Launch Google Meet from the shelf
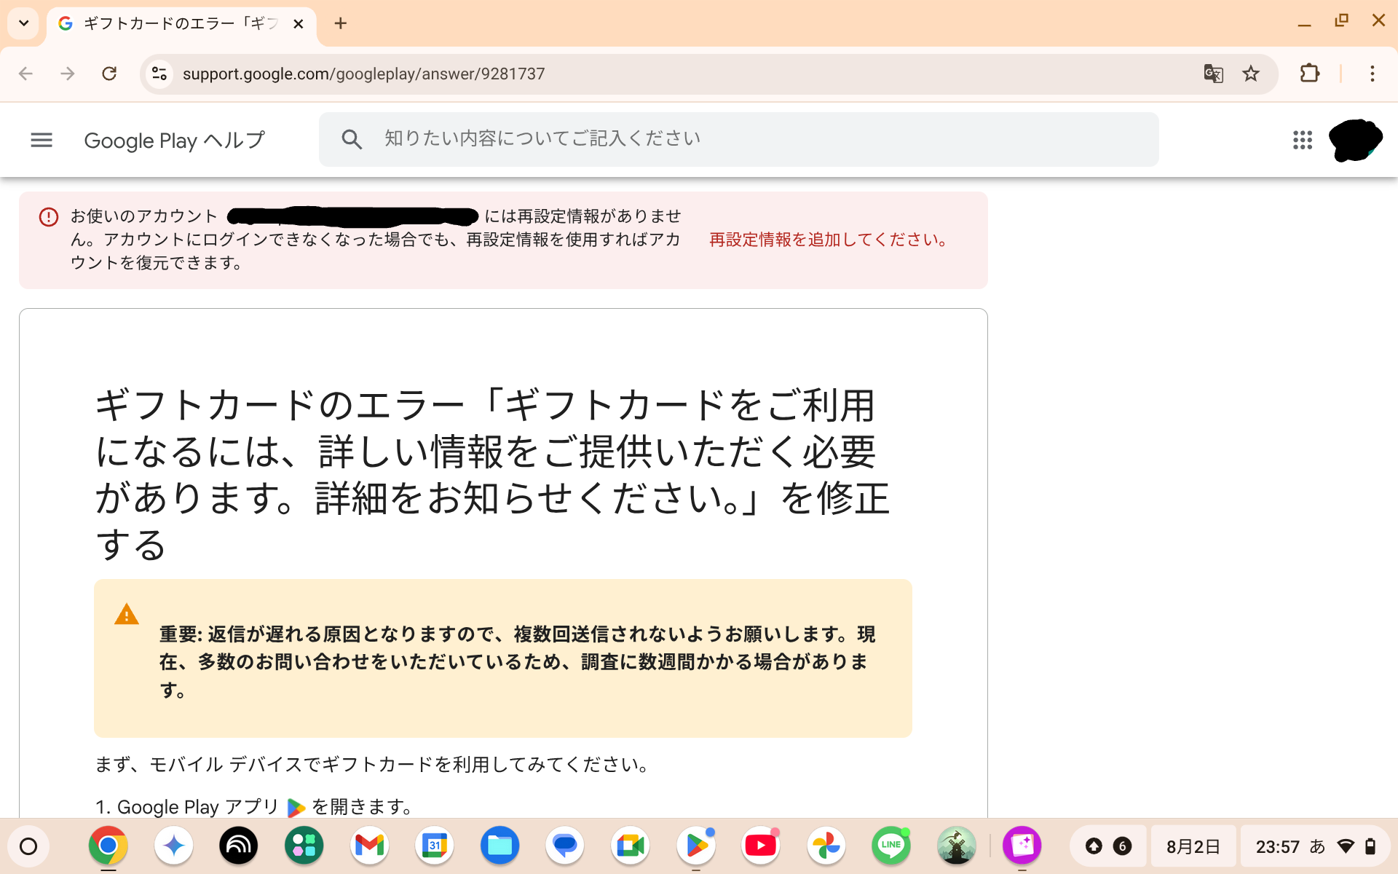 tap(631, 846)
